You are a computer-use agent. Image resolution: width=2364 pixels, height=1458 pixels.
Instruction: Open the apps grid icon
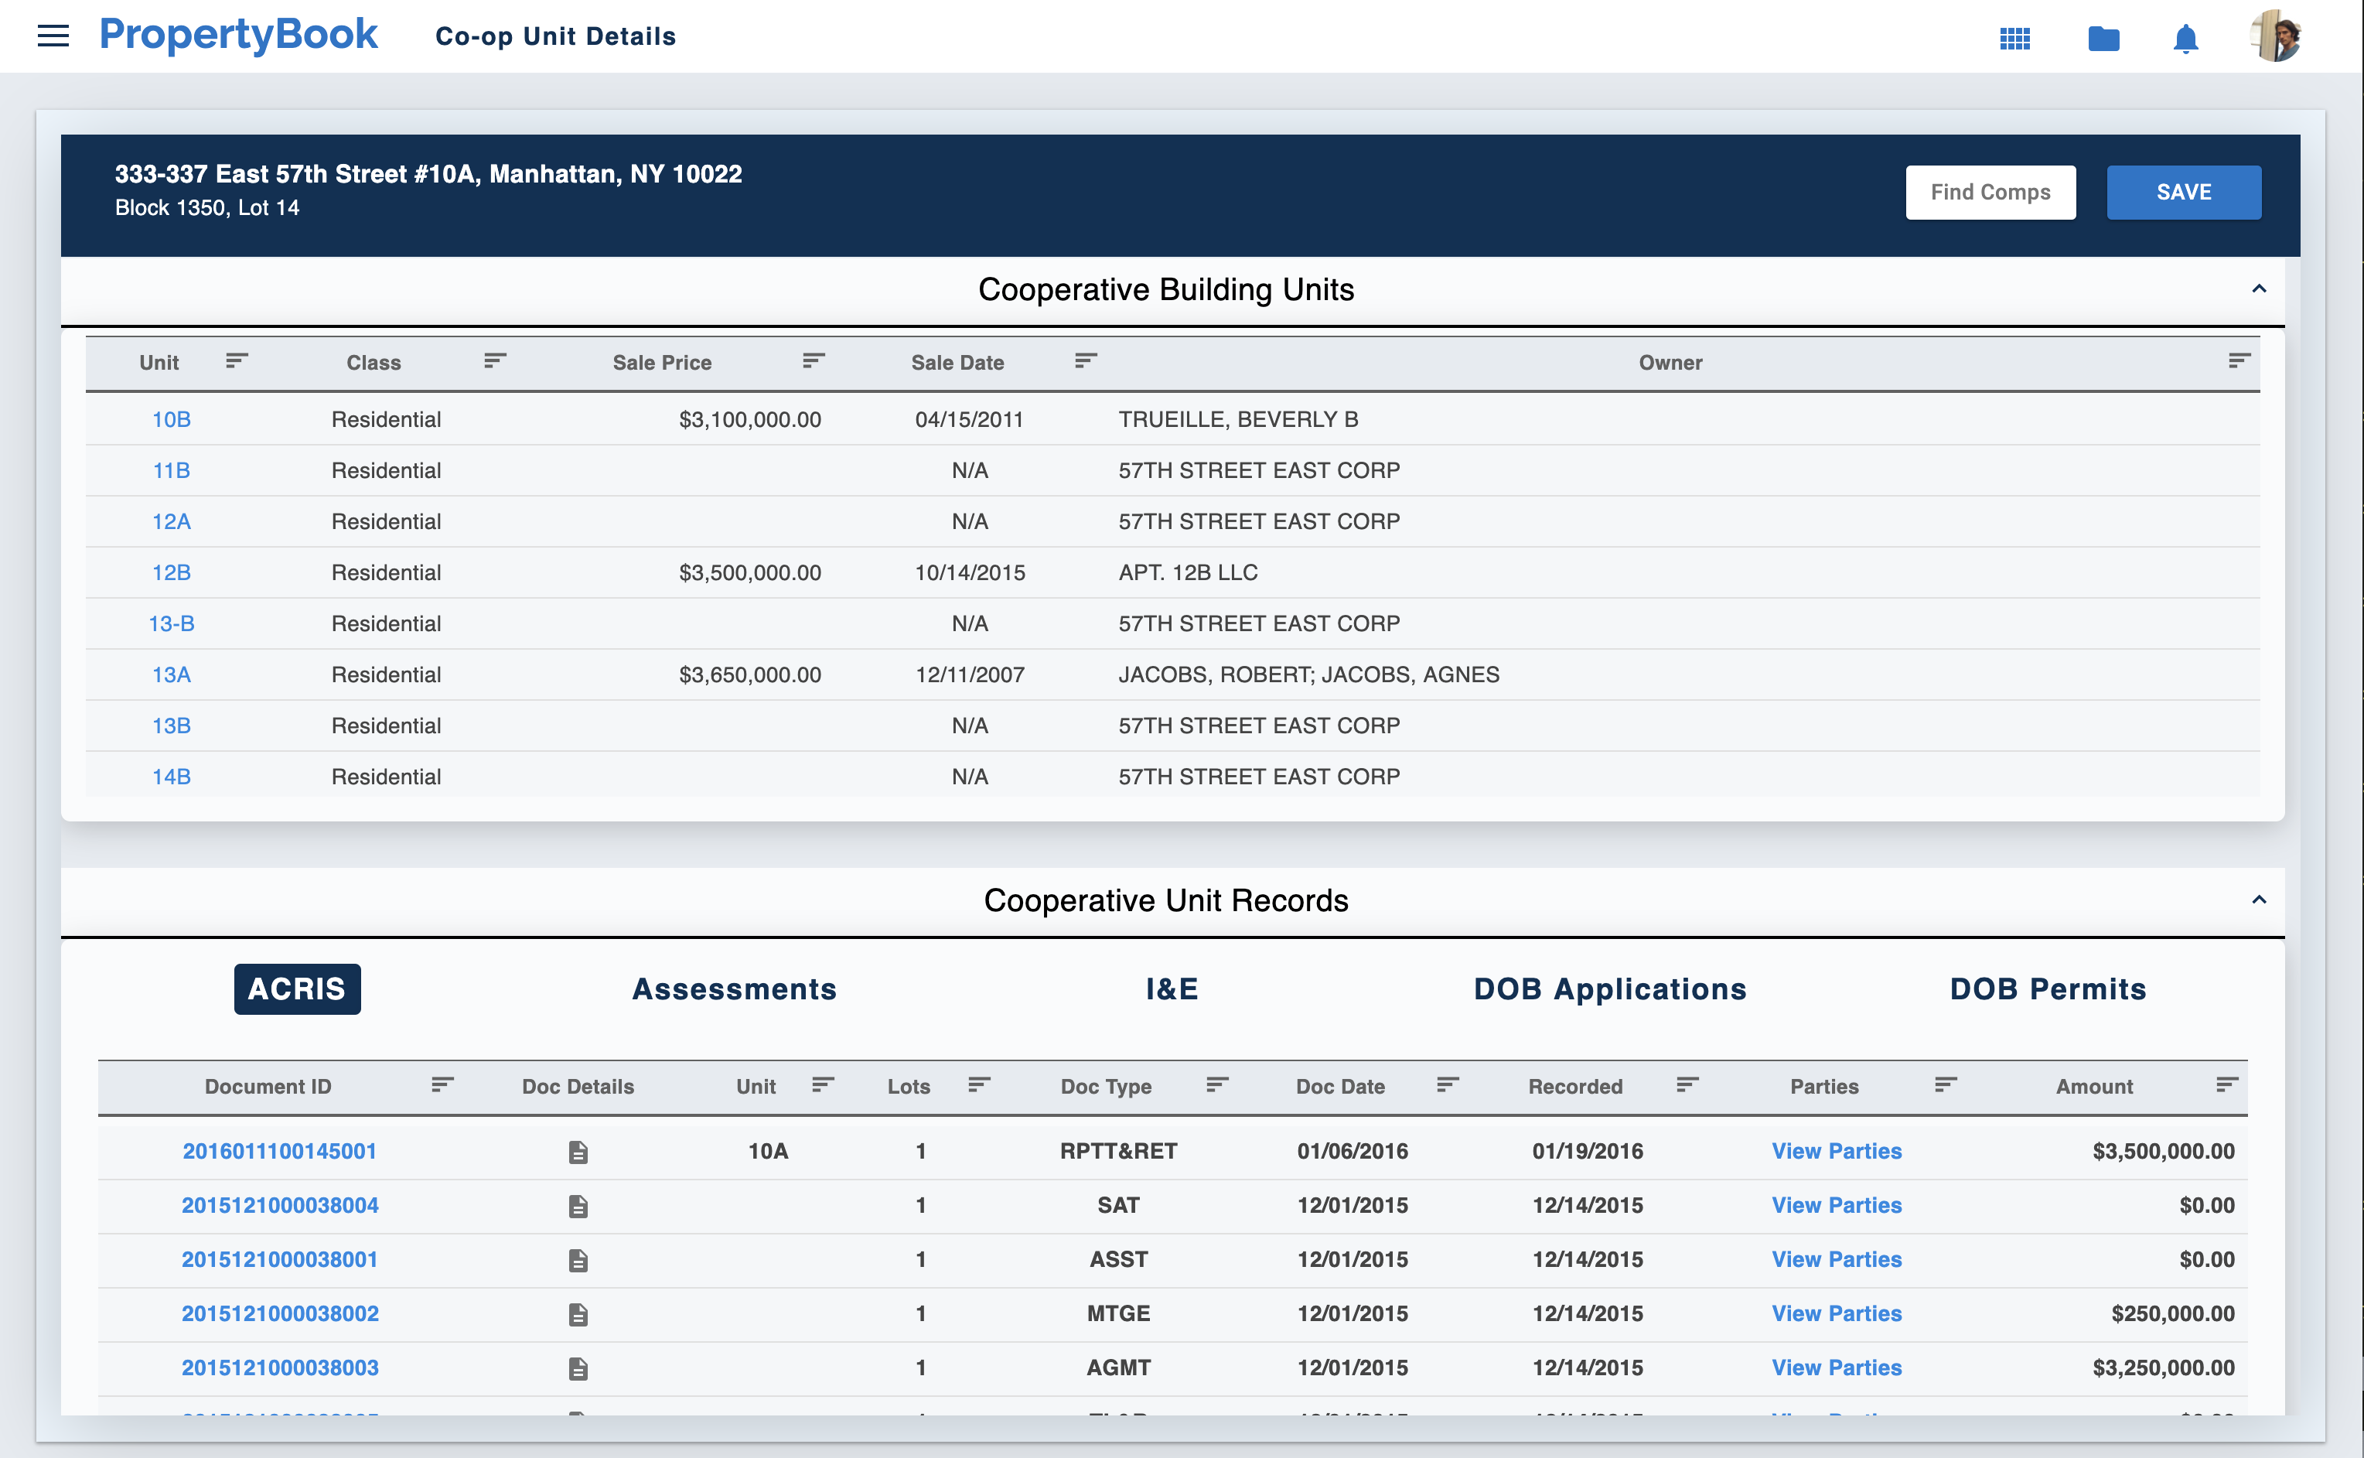tap(2015, 39)
